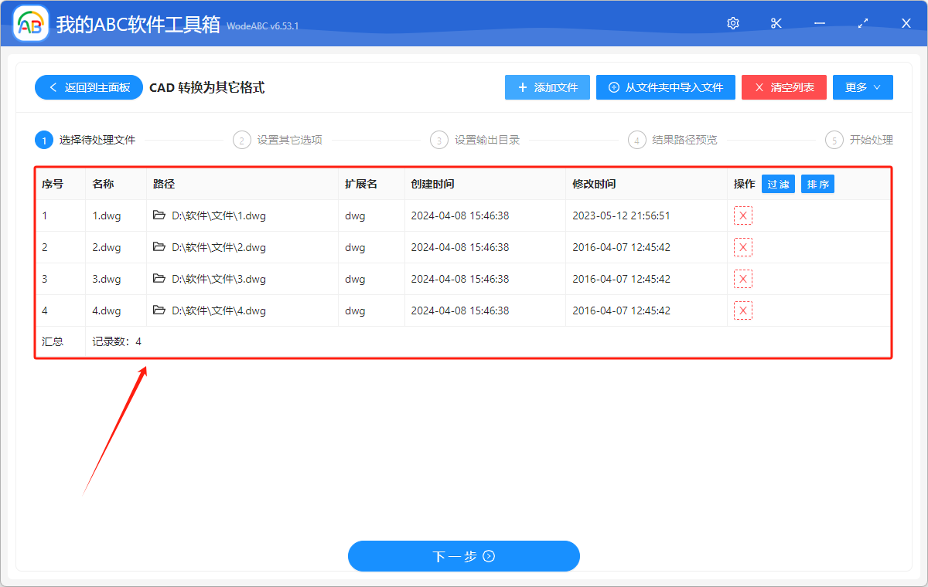
Task: Jump to step 3 设置输出目录
Action: (476, 140)
